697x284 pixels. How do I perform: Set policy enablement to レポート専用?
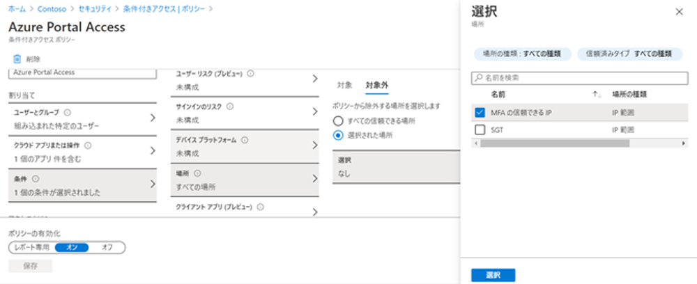31,247
